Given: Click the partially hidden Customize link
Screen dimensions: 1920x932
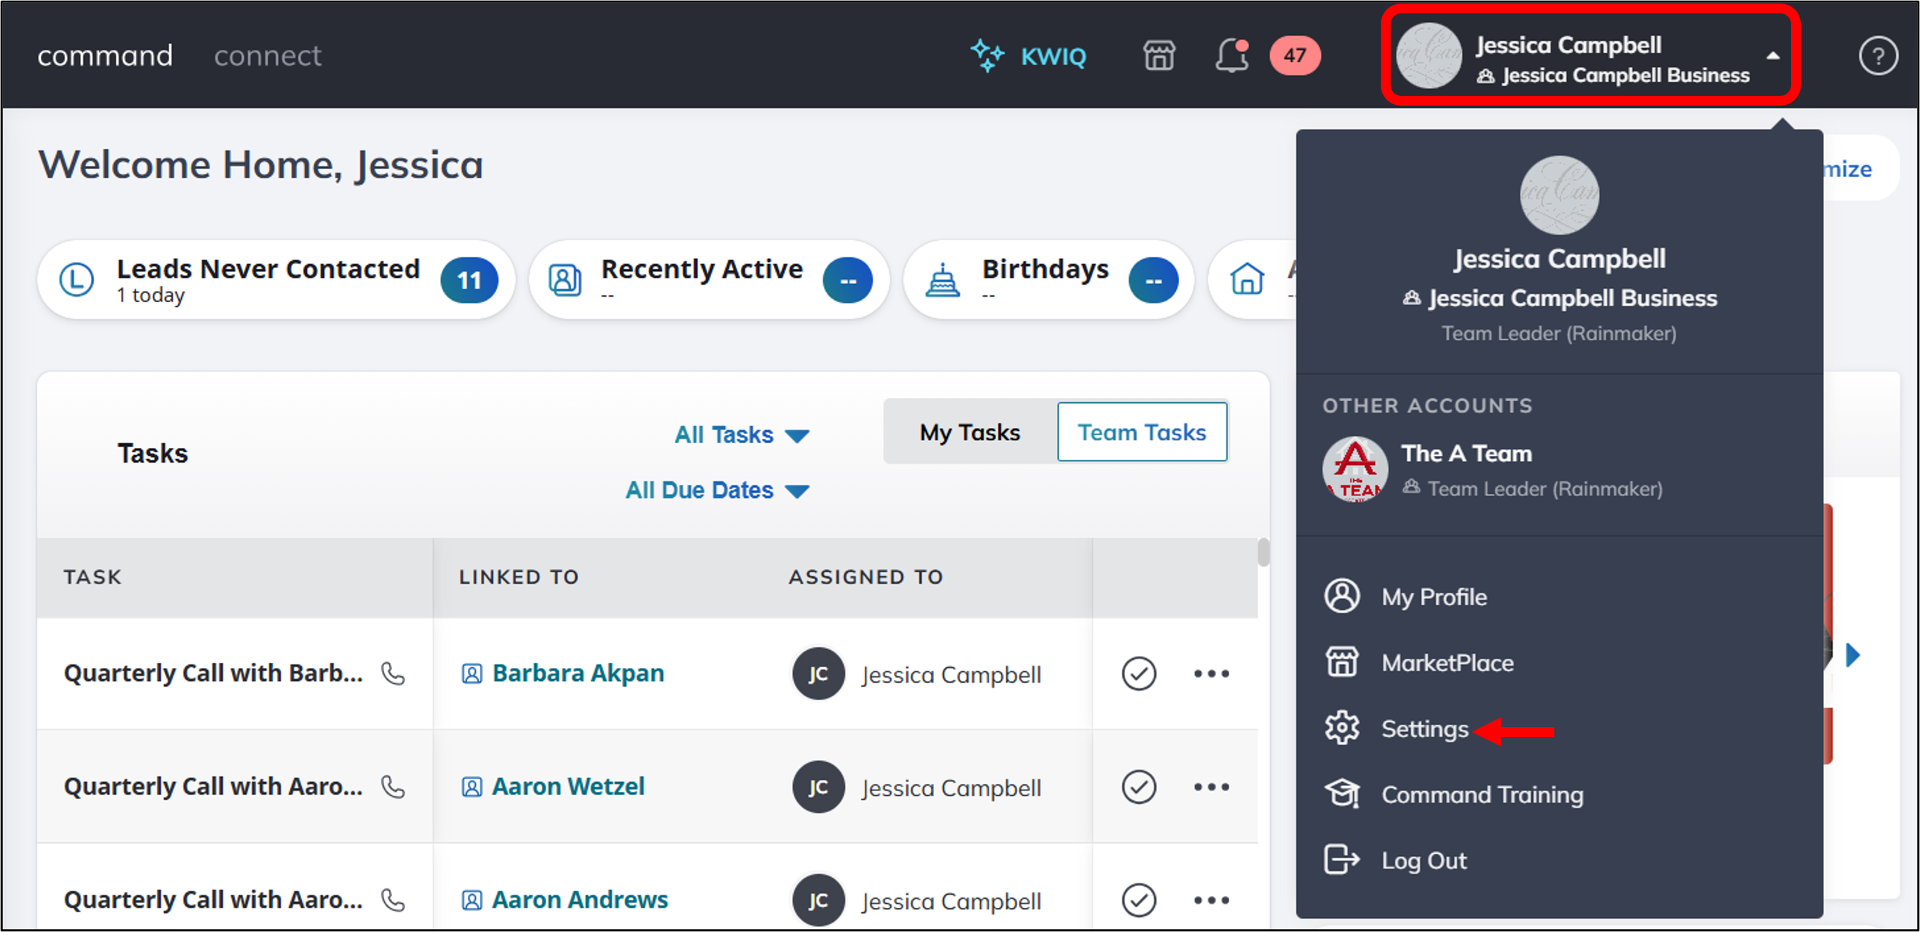Looking at the screenshot, I should coord(1847,169).
